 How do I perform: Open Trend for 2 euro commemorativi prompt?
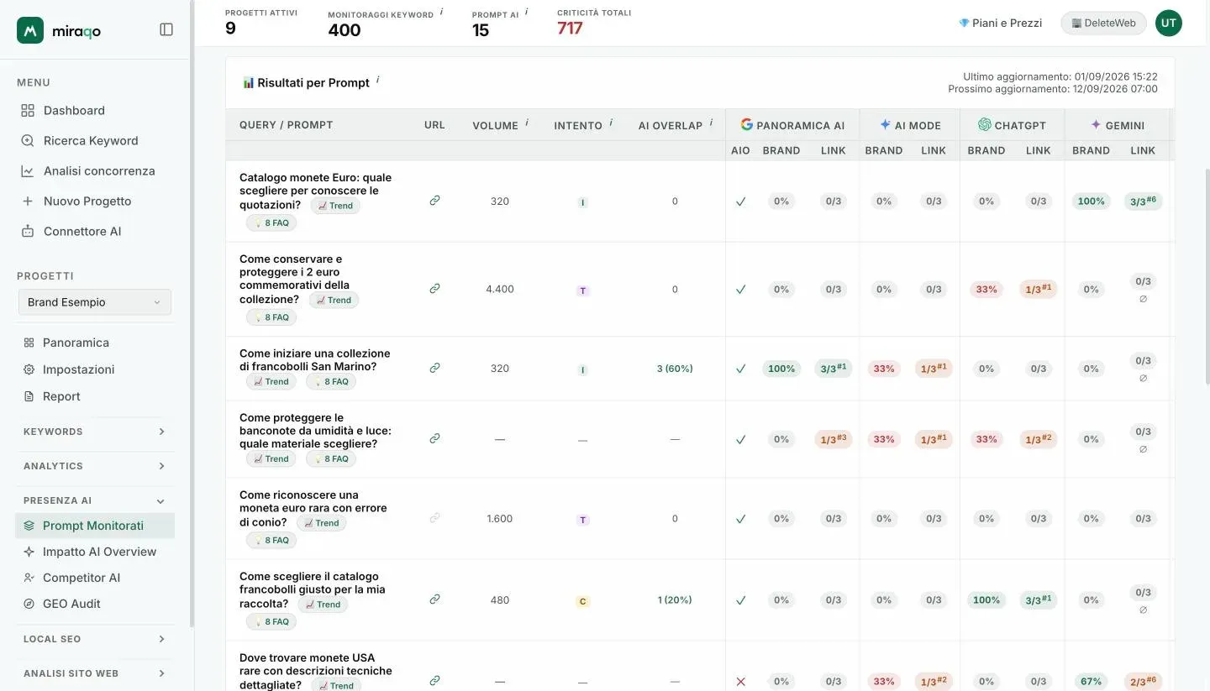click(x=334, y=300)
